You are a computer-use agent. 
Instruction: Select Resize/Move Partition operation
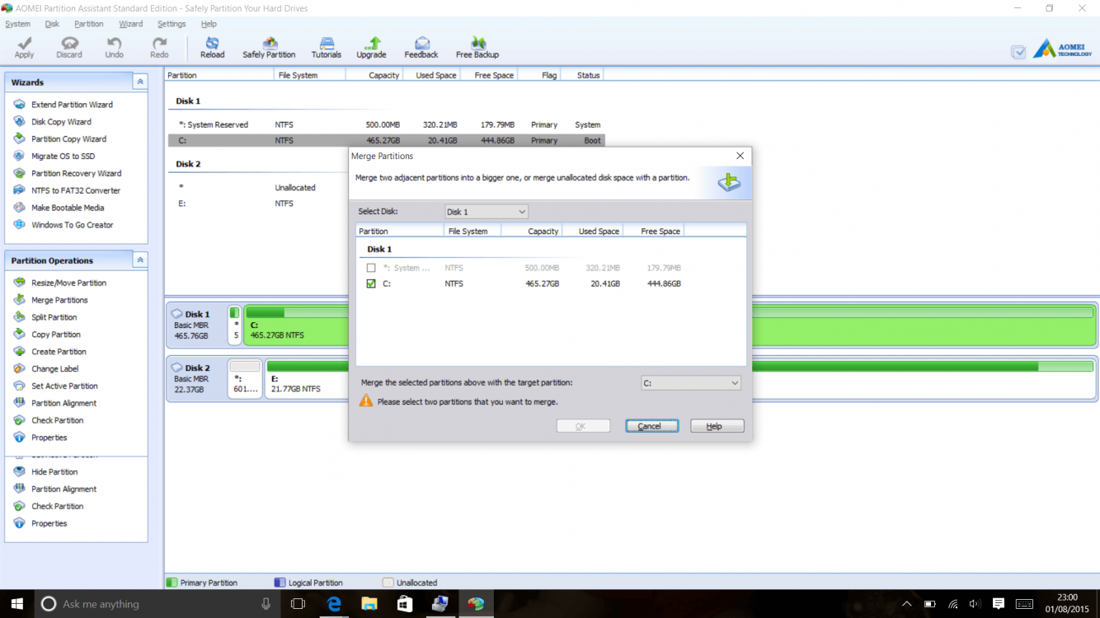point(71,282)
